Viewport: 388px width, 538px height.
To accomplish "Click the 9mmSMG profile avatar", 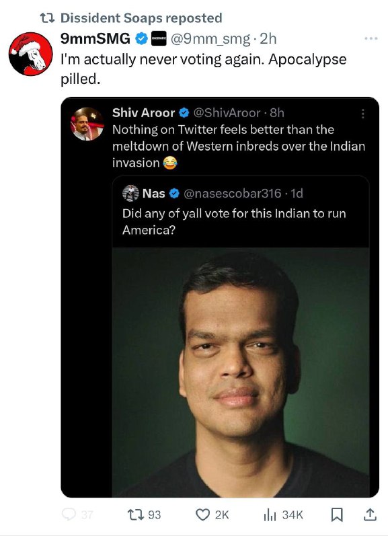I will [x=30, y=54].
